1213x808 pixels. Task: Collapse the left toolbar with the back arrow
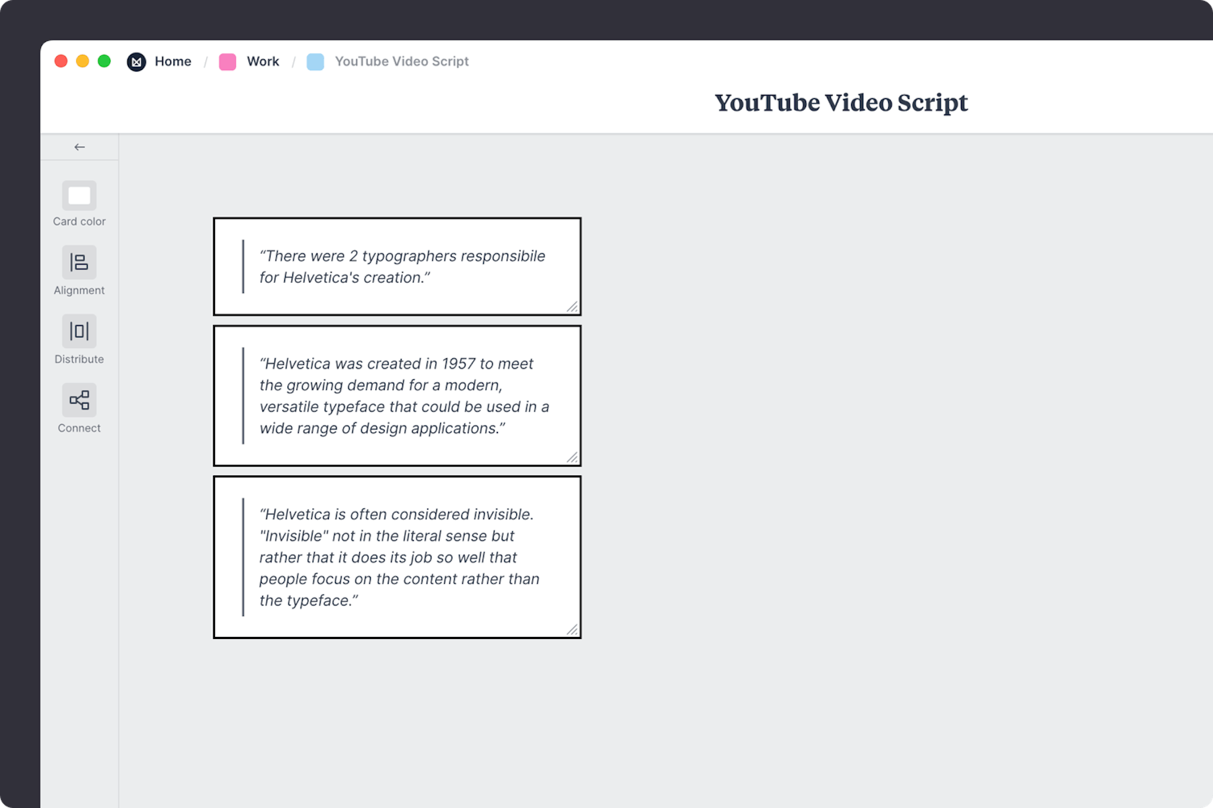(80, 146)
